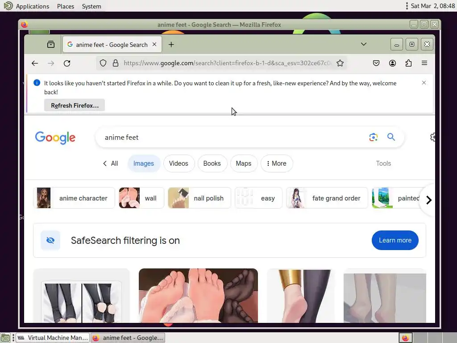The image size is (457, 343).
Task: Select the Images search tab
Action: pos(144,163)
